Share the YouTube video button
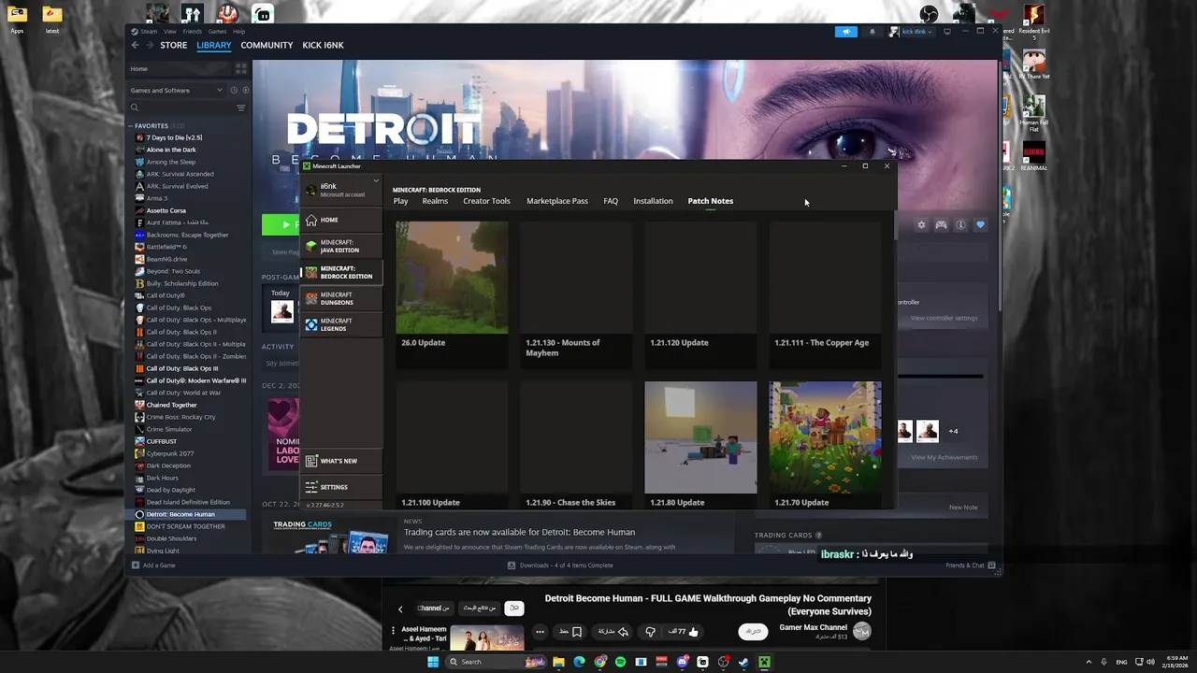The height and width of the screenshot is (673, 1197). tap(613, 632)
